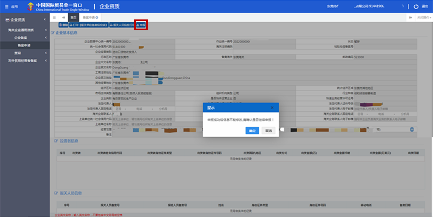This screenshot has height=217, width=433.
Task: Open the 关闭操作 dropdown
Action: pyautogui.click(x=424, y=17)
